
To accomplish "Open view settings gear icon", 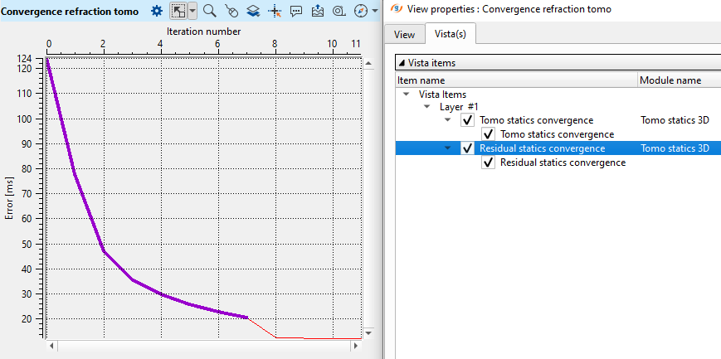I will click(x=157, y=11).
